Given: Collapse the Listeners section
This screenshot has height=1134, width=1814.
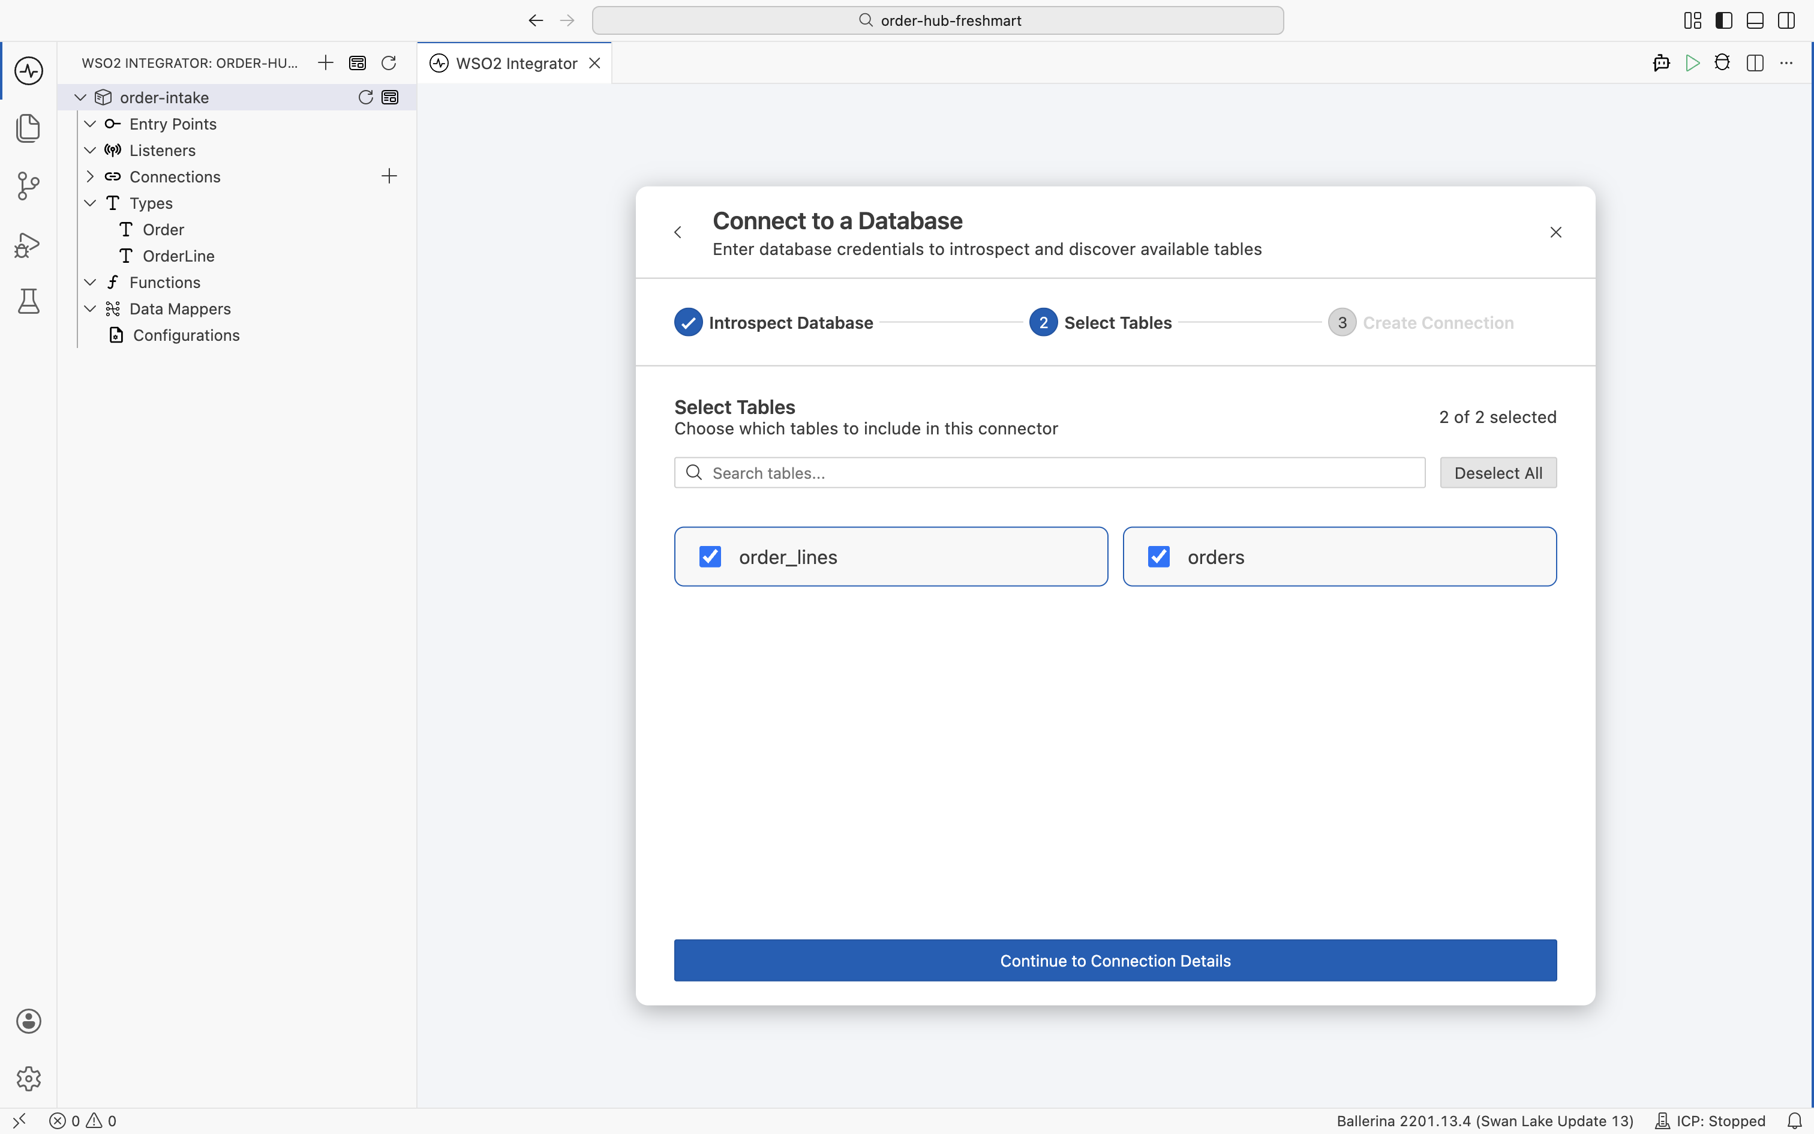Looking at the screenshot, I should click(90, 150).
